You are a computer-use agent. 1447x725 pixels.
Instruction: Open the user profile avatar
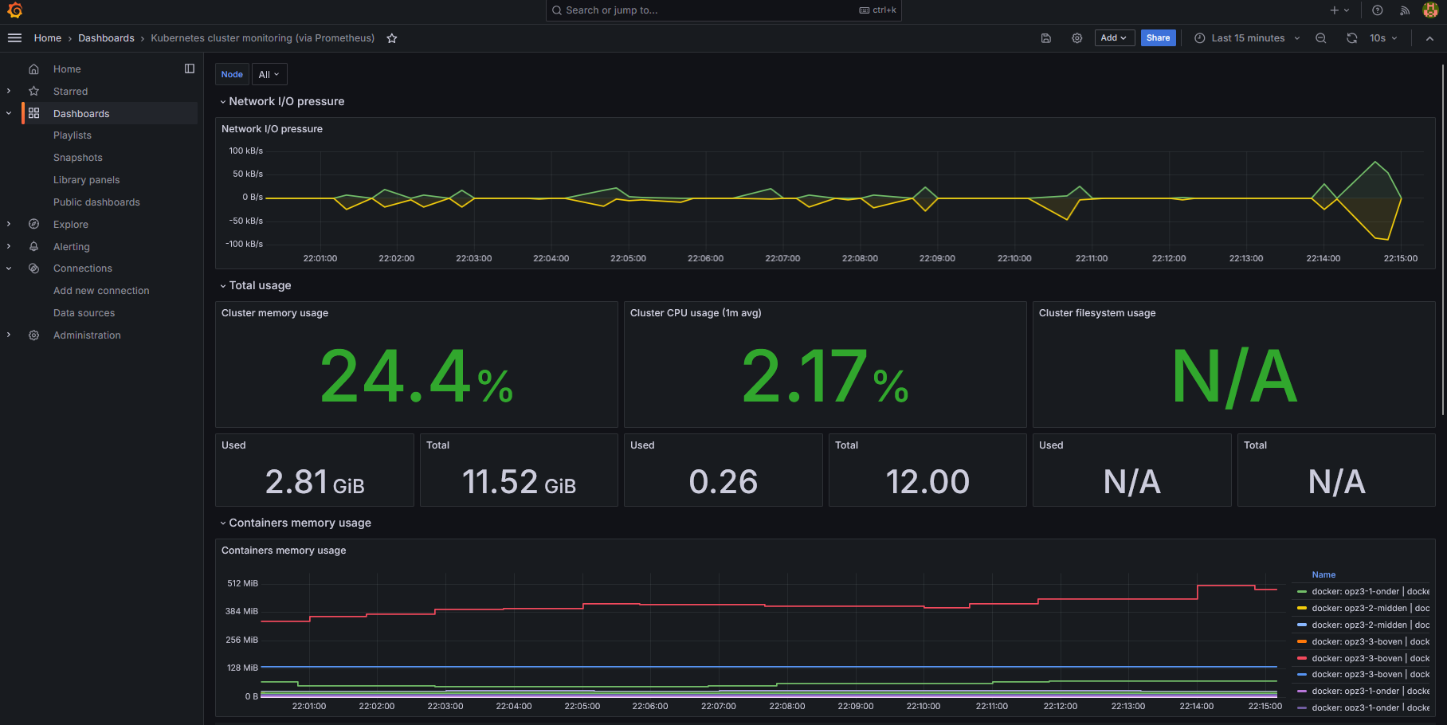point(1430,10)
